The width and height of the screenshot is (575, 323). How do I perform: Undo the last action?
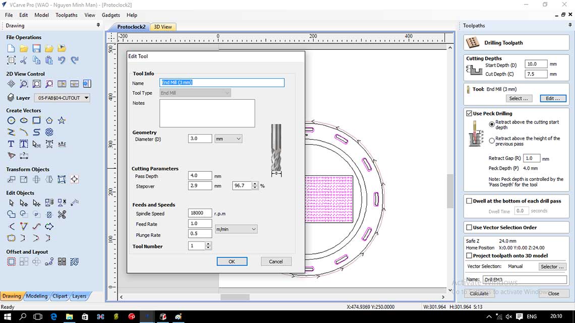[x=62, y=60]
